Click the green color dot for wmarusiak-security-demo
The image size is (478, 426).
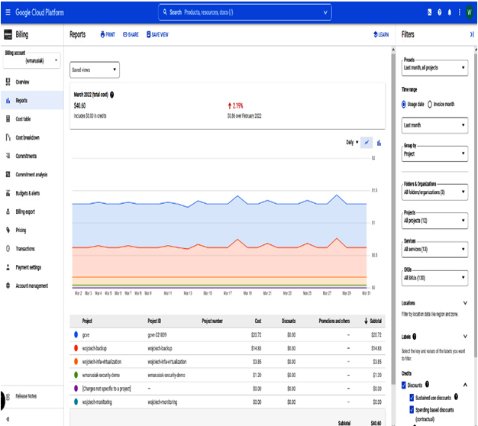click(76, 375)
